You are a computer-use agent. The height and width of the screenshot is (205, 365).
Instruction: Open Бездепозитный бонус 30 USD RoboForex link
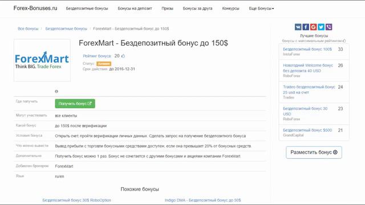coord(305,111)
